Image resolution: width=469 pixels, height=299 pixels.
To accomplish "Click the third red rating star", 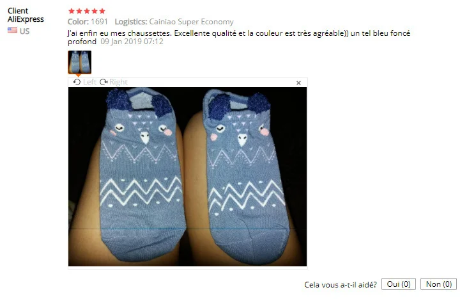I will point(87,11).
